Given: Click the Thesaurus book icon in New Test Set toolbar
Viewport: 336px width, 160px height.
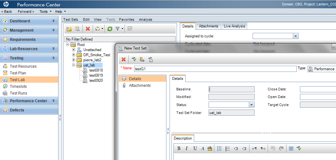Looking at the screenshot, I should point(142,59).
